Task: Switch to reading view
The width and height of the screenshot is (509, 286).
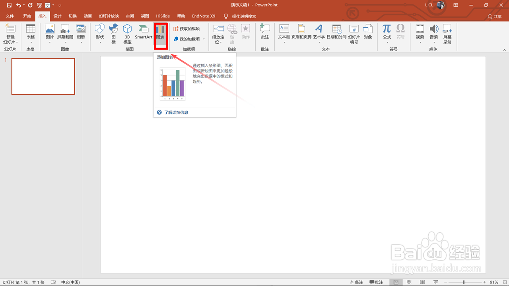Action: pyautogui.click(x=423, y=282)
